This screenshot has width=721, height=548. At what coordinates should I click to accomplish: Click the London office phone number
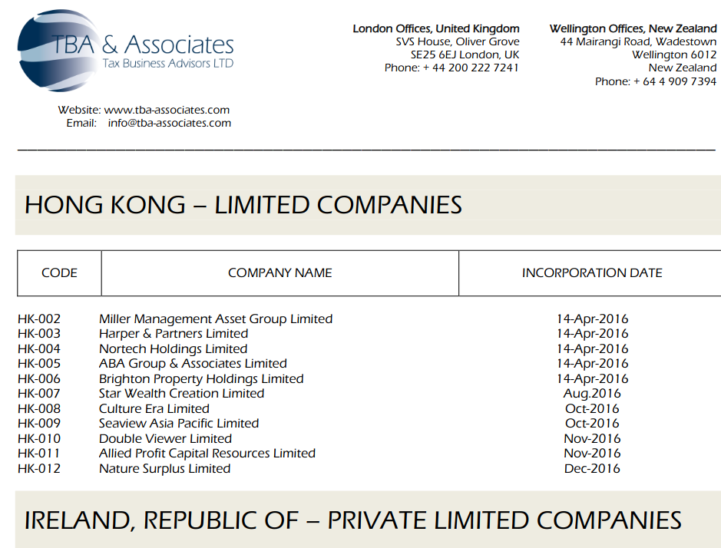(470, 68)
